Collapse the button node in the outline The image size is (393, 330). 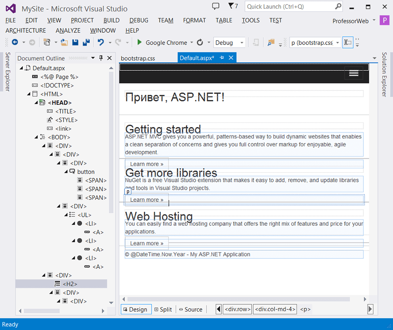click(x=66, y=172)
